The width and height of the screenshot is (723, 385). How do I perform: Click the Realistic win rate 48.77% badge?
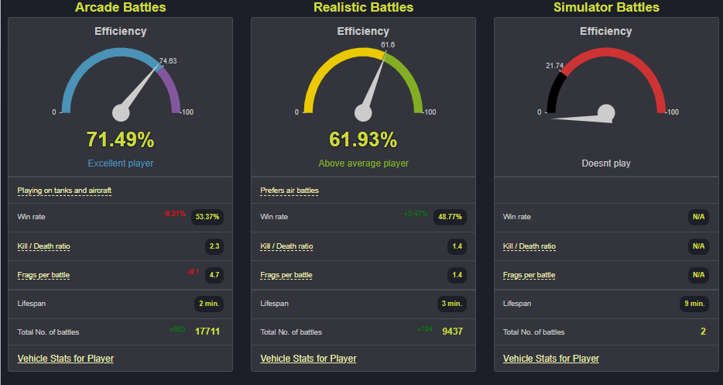[450, 217]
